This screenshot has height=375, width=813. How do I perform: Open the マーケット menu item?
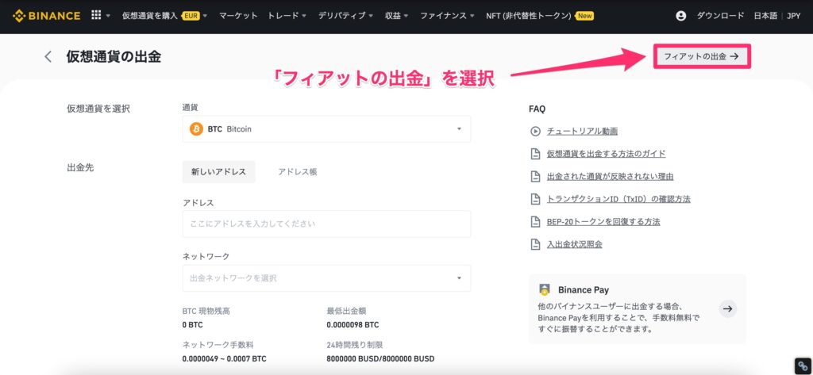tap(238, 16)
